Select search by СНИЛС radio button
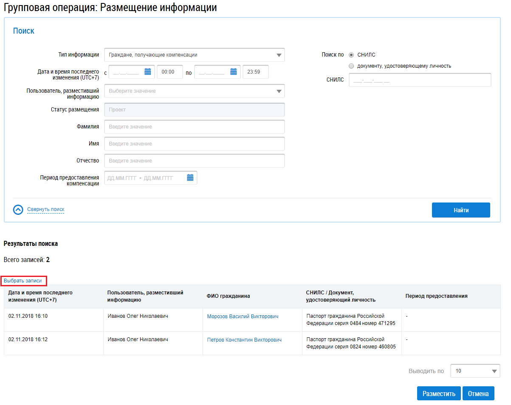 pyautogui.click(x=351, y=55)
